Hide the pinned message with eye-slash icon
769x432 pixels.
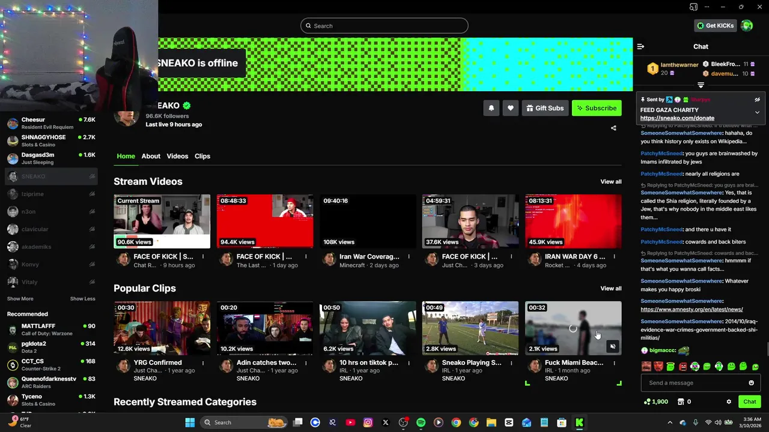757,100
